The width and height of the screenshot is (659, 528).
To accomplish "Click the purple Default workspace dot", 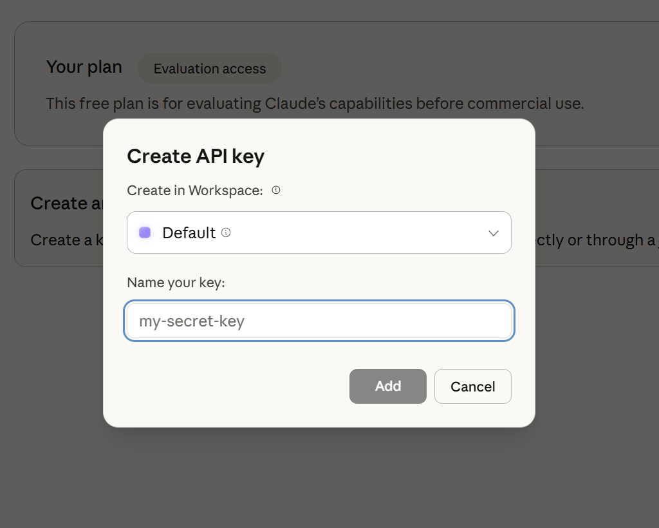I will [144, 232].
